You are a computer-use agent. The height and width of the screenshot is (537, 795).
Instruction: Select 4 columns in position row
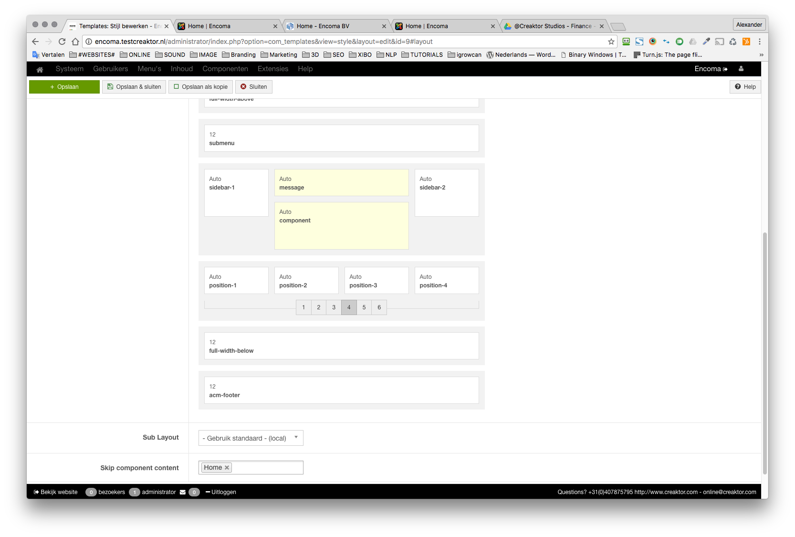click(x=349, y=307)
